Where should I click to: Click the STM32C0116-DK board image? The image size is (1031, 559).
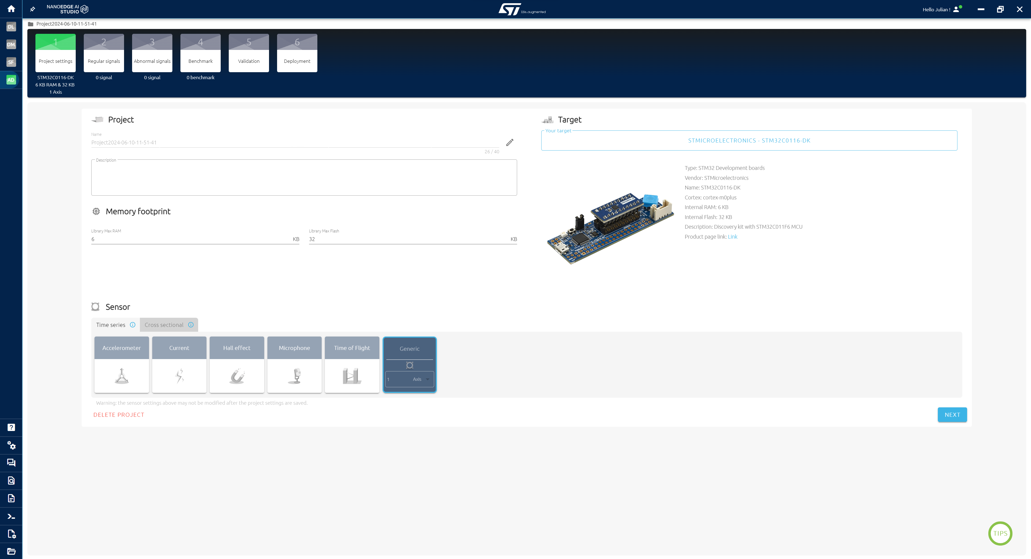click(x=610, y=228)
